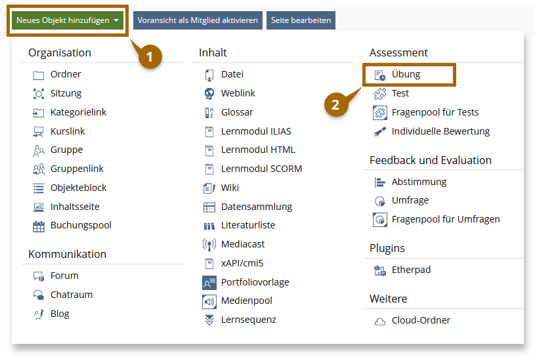Choose Übung from the Assessment list
Screen dimensions: 535x357
click(x=406, y=75)
